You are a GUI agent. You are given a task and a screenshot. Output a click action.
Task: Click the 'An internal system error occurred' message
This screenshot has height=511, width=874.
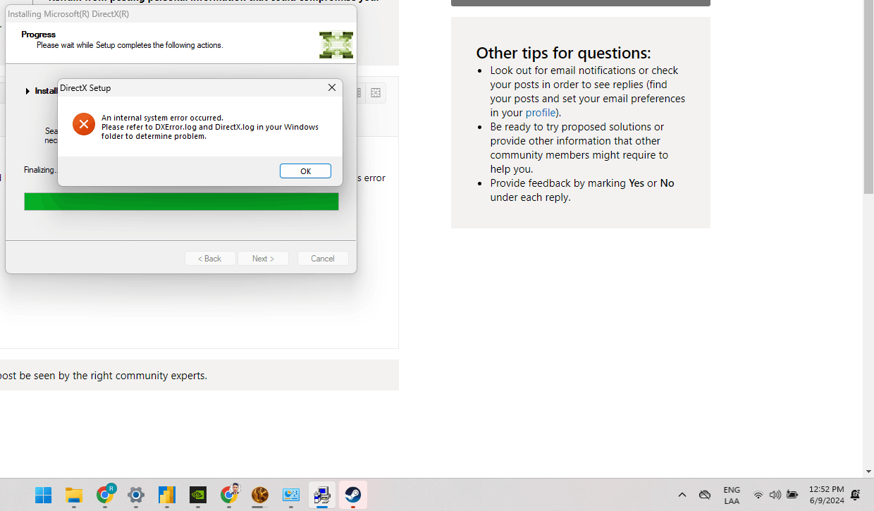pyautogui.click(x=162, y=118)
